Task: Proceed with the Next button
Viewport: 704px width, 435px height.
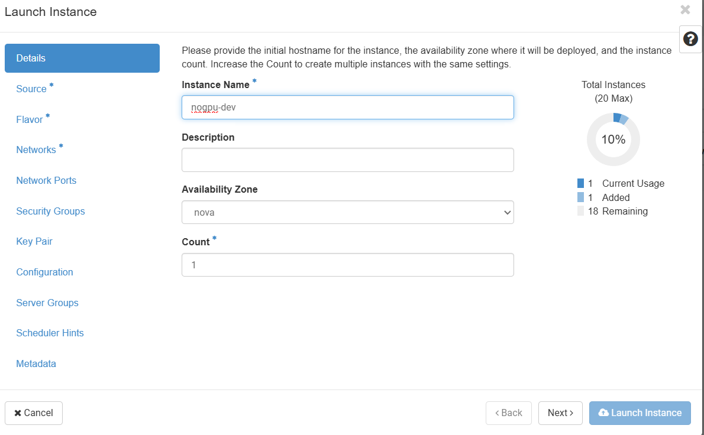Action: tap(560, 413)
